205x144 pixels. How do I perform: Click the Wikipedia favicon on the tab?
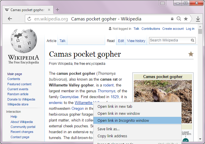[x=7, y=10]
